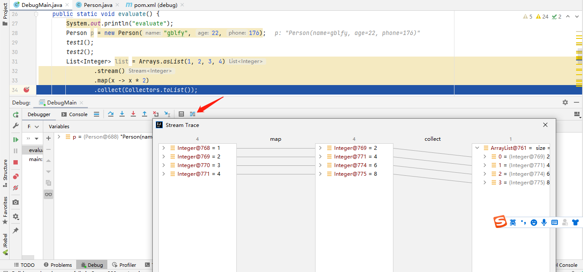Switch to the Debugger tab

[39, 114]
